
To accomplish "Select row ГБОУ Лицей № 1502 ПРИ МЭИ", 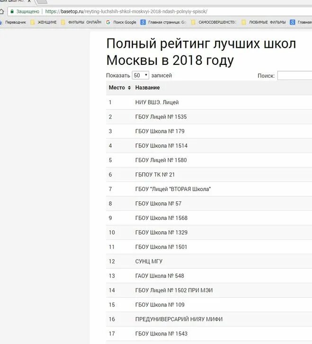I will 209,290.
